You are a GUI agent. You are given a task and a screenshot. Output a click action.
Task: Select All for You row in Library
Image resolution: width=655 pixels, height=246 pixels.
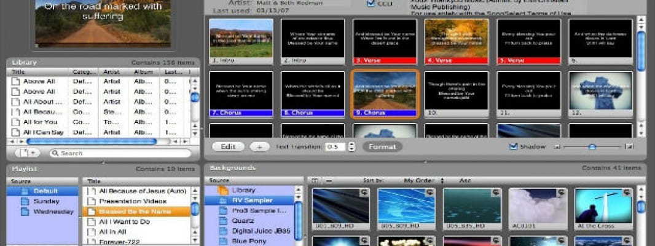point(98,122)
